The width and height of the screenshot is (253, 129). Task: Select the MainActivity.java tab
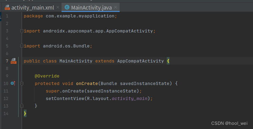coord(90,8)
